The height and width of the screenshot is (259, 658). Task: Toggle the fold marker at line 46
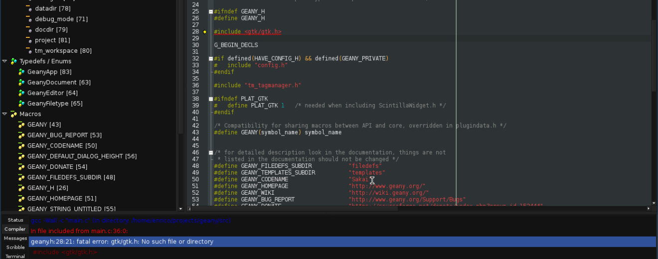pos(211,152)
